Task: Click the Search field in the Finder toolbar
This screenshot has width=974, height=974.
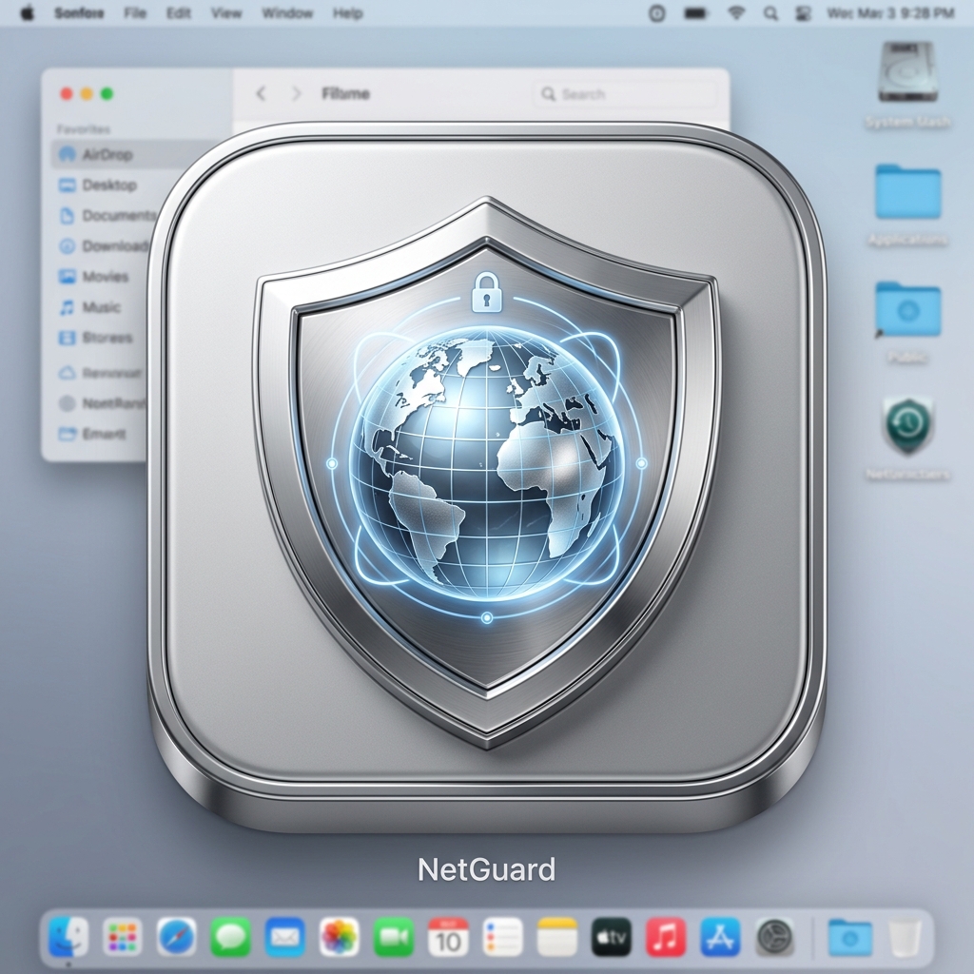Action: 623,93
